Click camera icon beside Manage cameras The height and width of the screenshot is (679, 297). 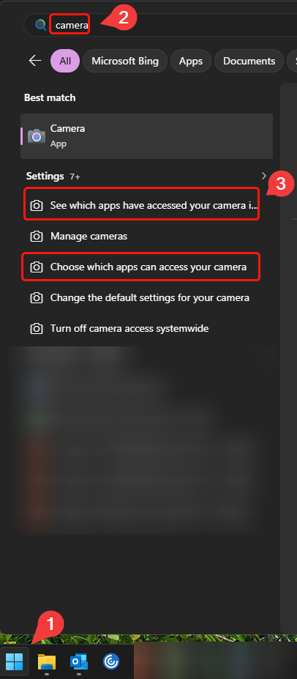point(37,237)
